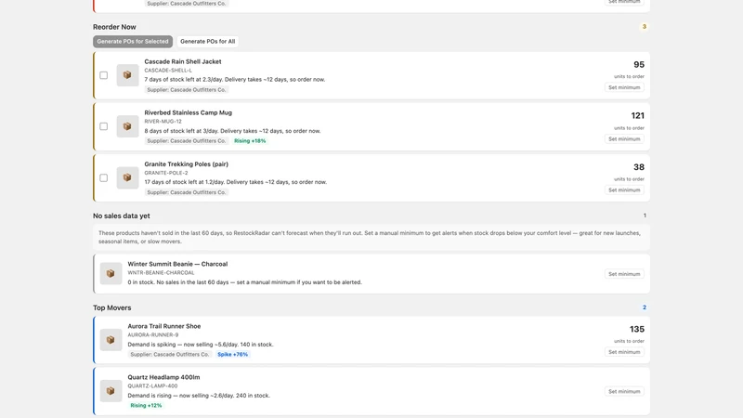Set minimum for Winter Summit Beanie
The height and width of the screenshot is (418, 743).
click(624, 274)
